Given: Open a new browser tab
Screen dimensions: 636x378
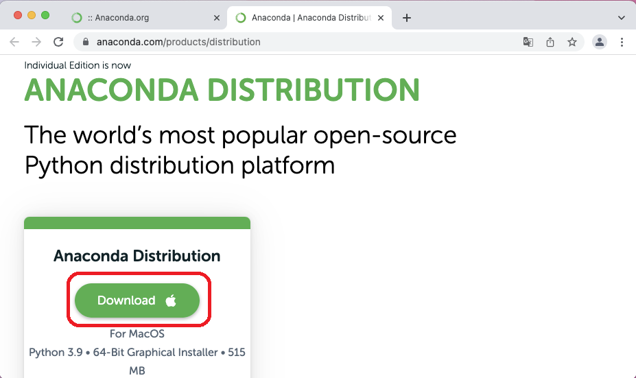Looking at the screenshot, I should tap(407, 18).
